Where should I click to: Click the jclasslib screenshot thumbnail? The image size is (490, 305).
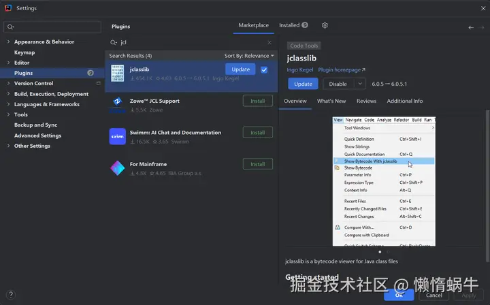click(384, 182)
